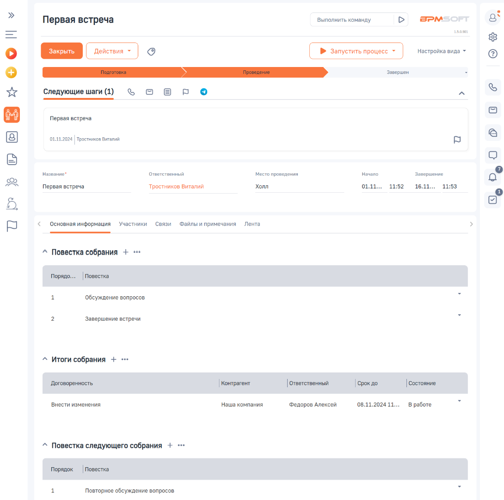Screen dimensions: 504x500
Task: Open the Настройка вида dropdown
Action: pos(442,51)
